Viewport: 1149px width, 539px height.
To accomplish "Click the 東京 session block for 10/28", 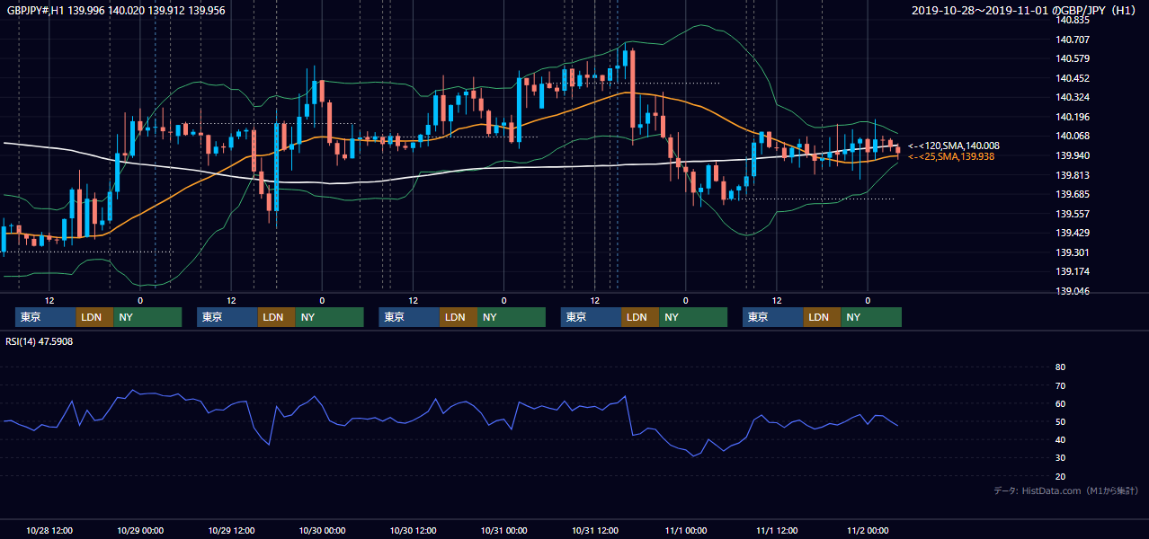I will (x=46, y=317).
